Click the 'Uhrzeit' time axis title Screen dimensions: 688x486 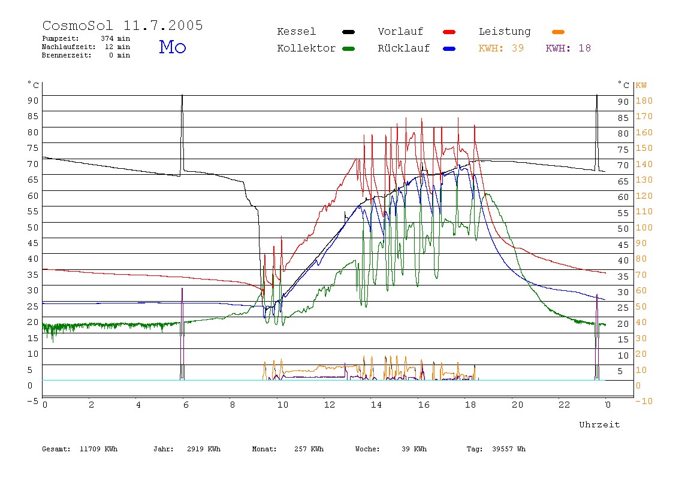coord(599,424)
